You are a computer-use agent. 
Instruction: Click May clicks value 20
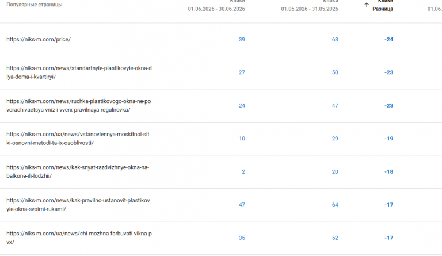pyautogui.click(x=335, y=172)
